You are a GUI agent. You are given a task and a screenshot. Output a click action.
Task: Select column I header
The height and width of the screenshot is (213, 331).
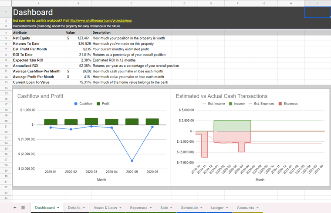(x=317, y=3)
